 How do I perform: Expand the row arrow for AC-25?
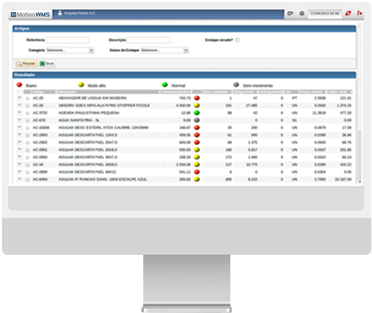coord(19,98)
